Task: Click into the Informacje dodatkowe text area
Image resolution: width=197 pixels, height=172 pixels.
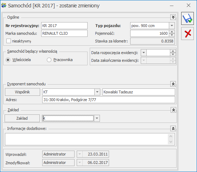Action: click(87, 139)
